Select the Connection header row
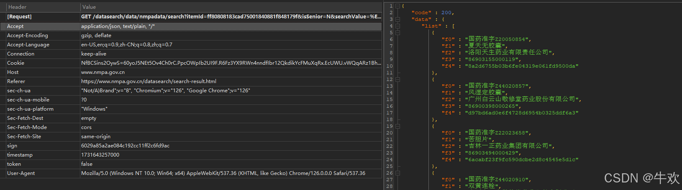This screenshot has width=682, height=190. (x=191, y=54)
